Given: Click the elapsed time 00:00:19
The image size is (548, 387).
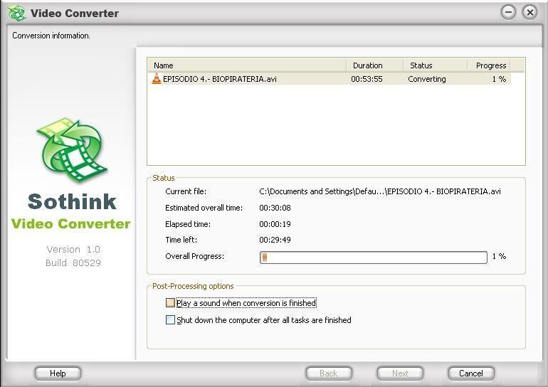Looking at the screenshot, I should click(275, 224).
